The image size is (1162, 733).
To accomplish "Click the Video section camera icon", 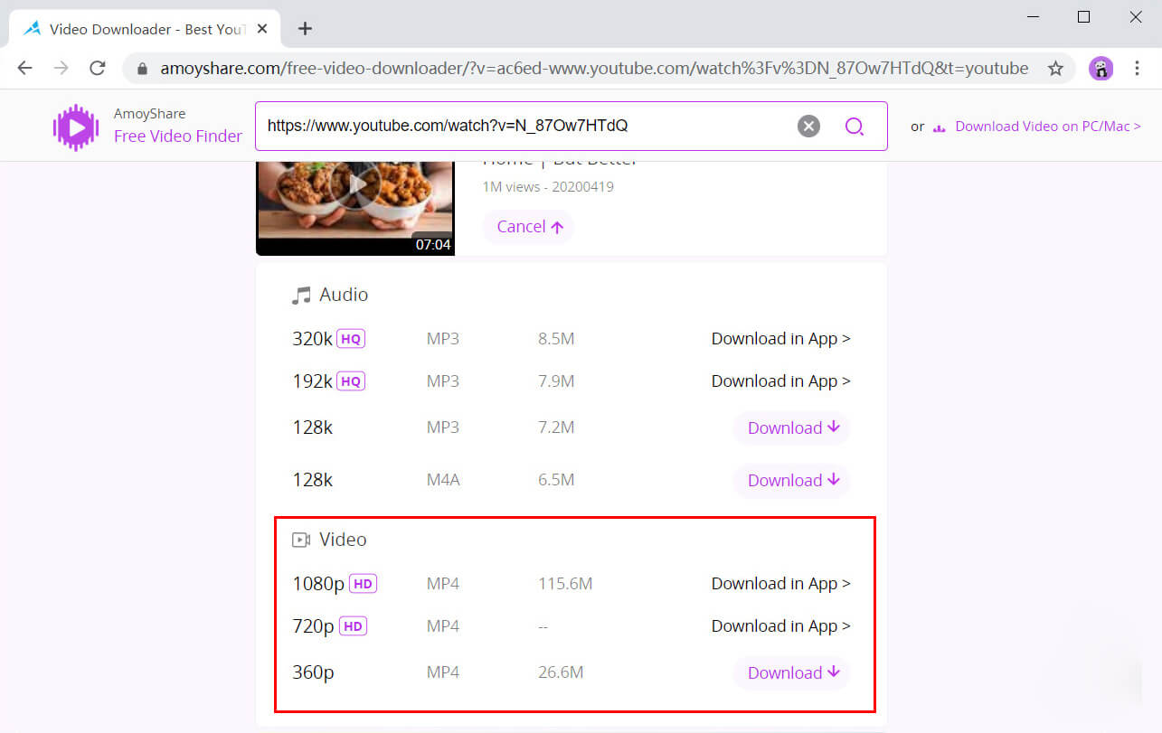I will click(x=300, y=540).
